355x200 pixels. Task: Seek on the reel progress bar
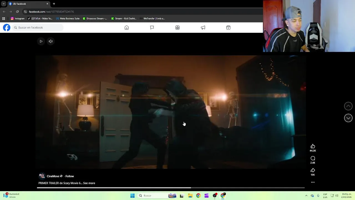point(171,188)
